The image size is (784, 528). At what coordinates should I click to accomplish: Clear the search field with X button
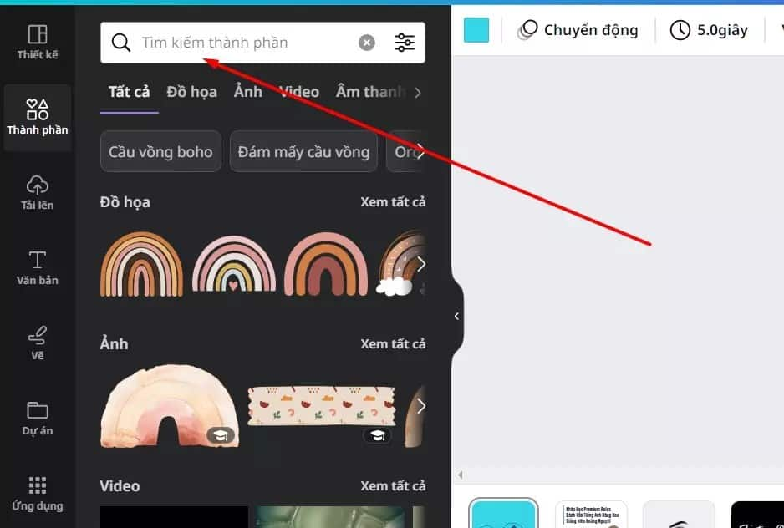[367, 43]
